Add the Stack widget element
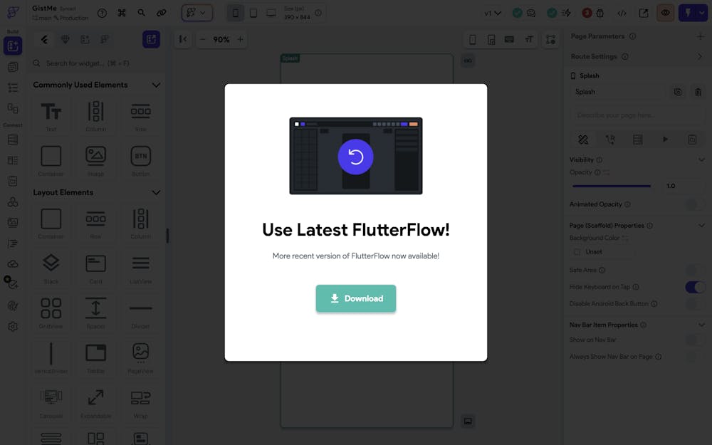The image size is (712, 445). (x=51, y=268)
